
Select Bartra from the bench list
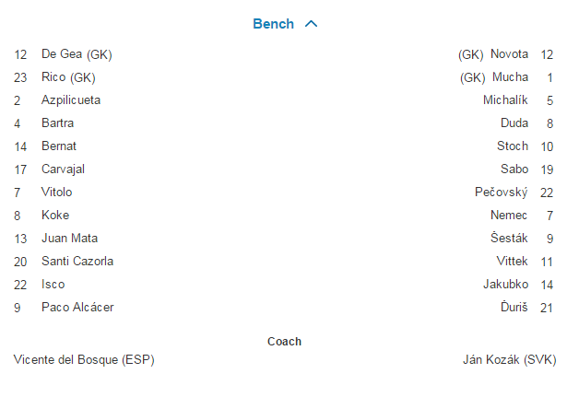point(57,123)
